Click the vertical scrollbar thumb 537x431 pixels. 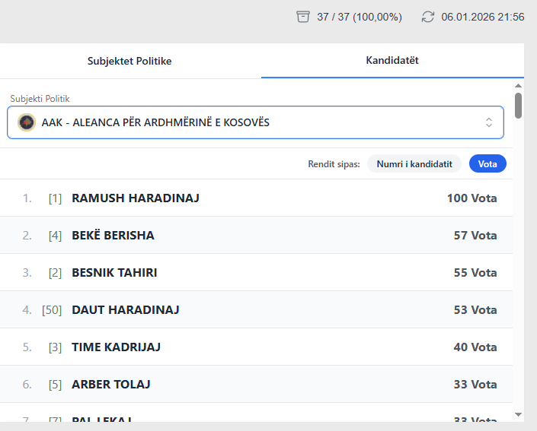[519, 106]
